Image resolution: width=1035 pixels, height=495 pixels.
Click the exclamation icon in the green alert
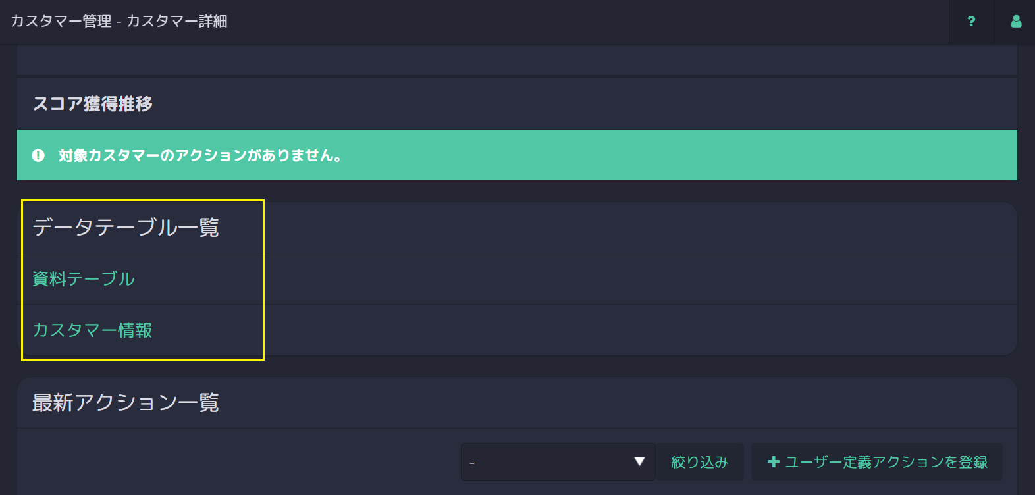tap(38, 155)
